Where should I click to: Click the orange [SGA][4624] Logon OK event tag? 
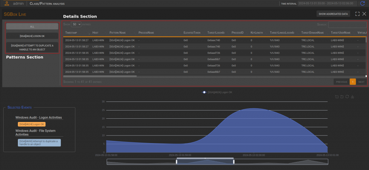tap(32, 124)
